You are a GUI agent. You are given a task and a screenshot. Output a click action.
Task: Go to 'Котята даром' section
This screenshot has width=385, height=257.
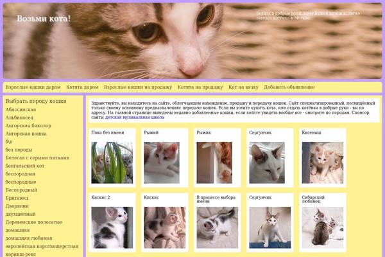coord(82,87)
